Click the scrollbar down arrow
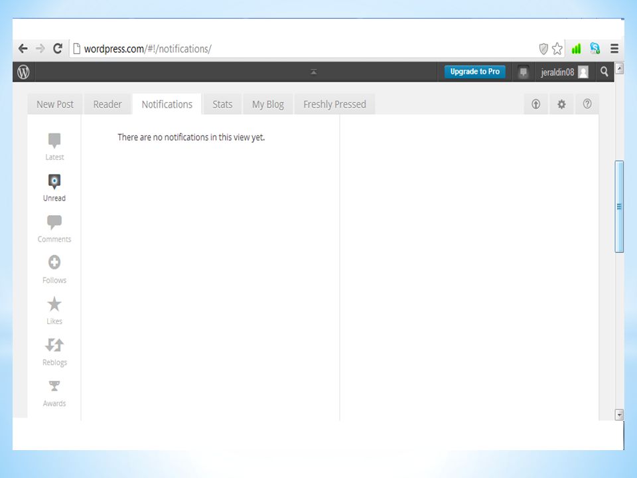The height and width of the screenshot is (478, 637). (x=619, y=415)
